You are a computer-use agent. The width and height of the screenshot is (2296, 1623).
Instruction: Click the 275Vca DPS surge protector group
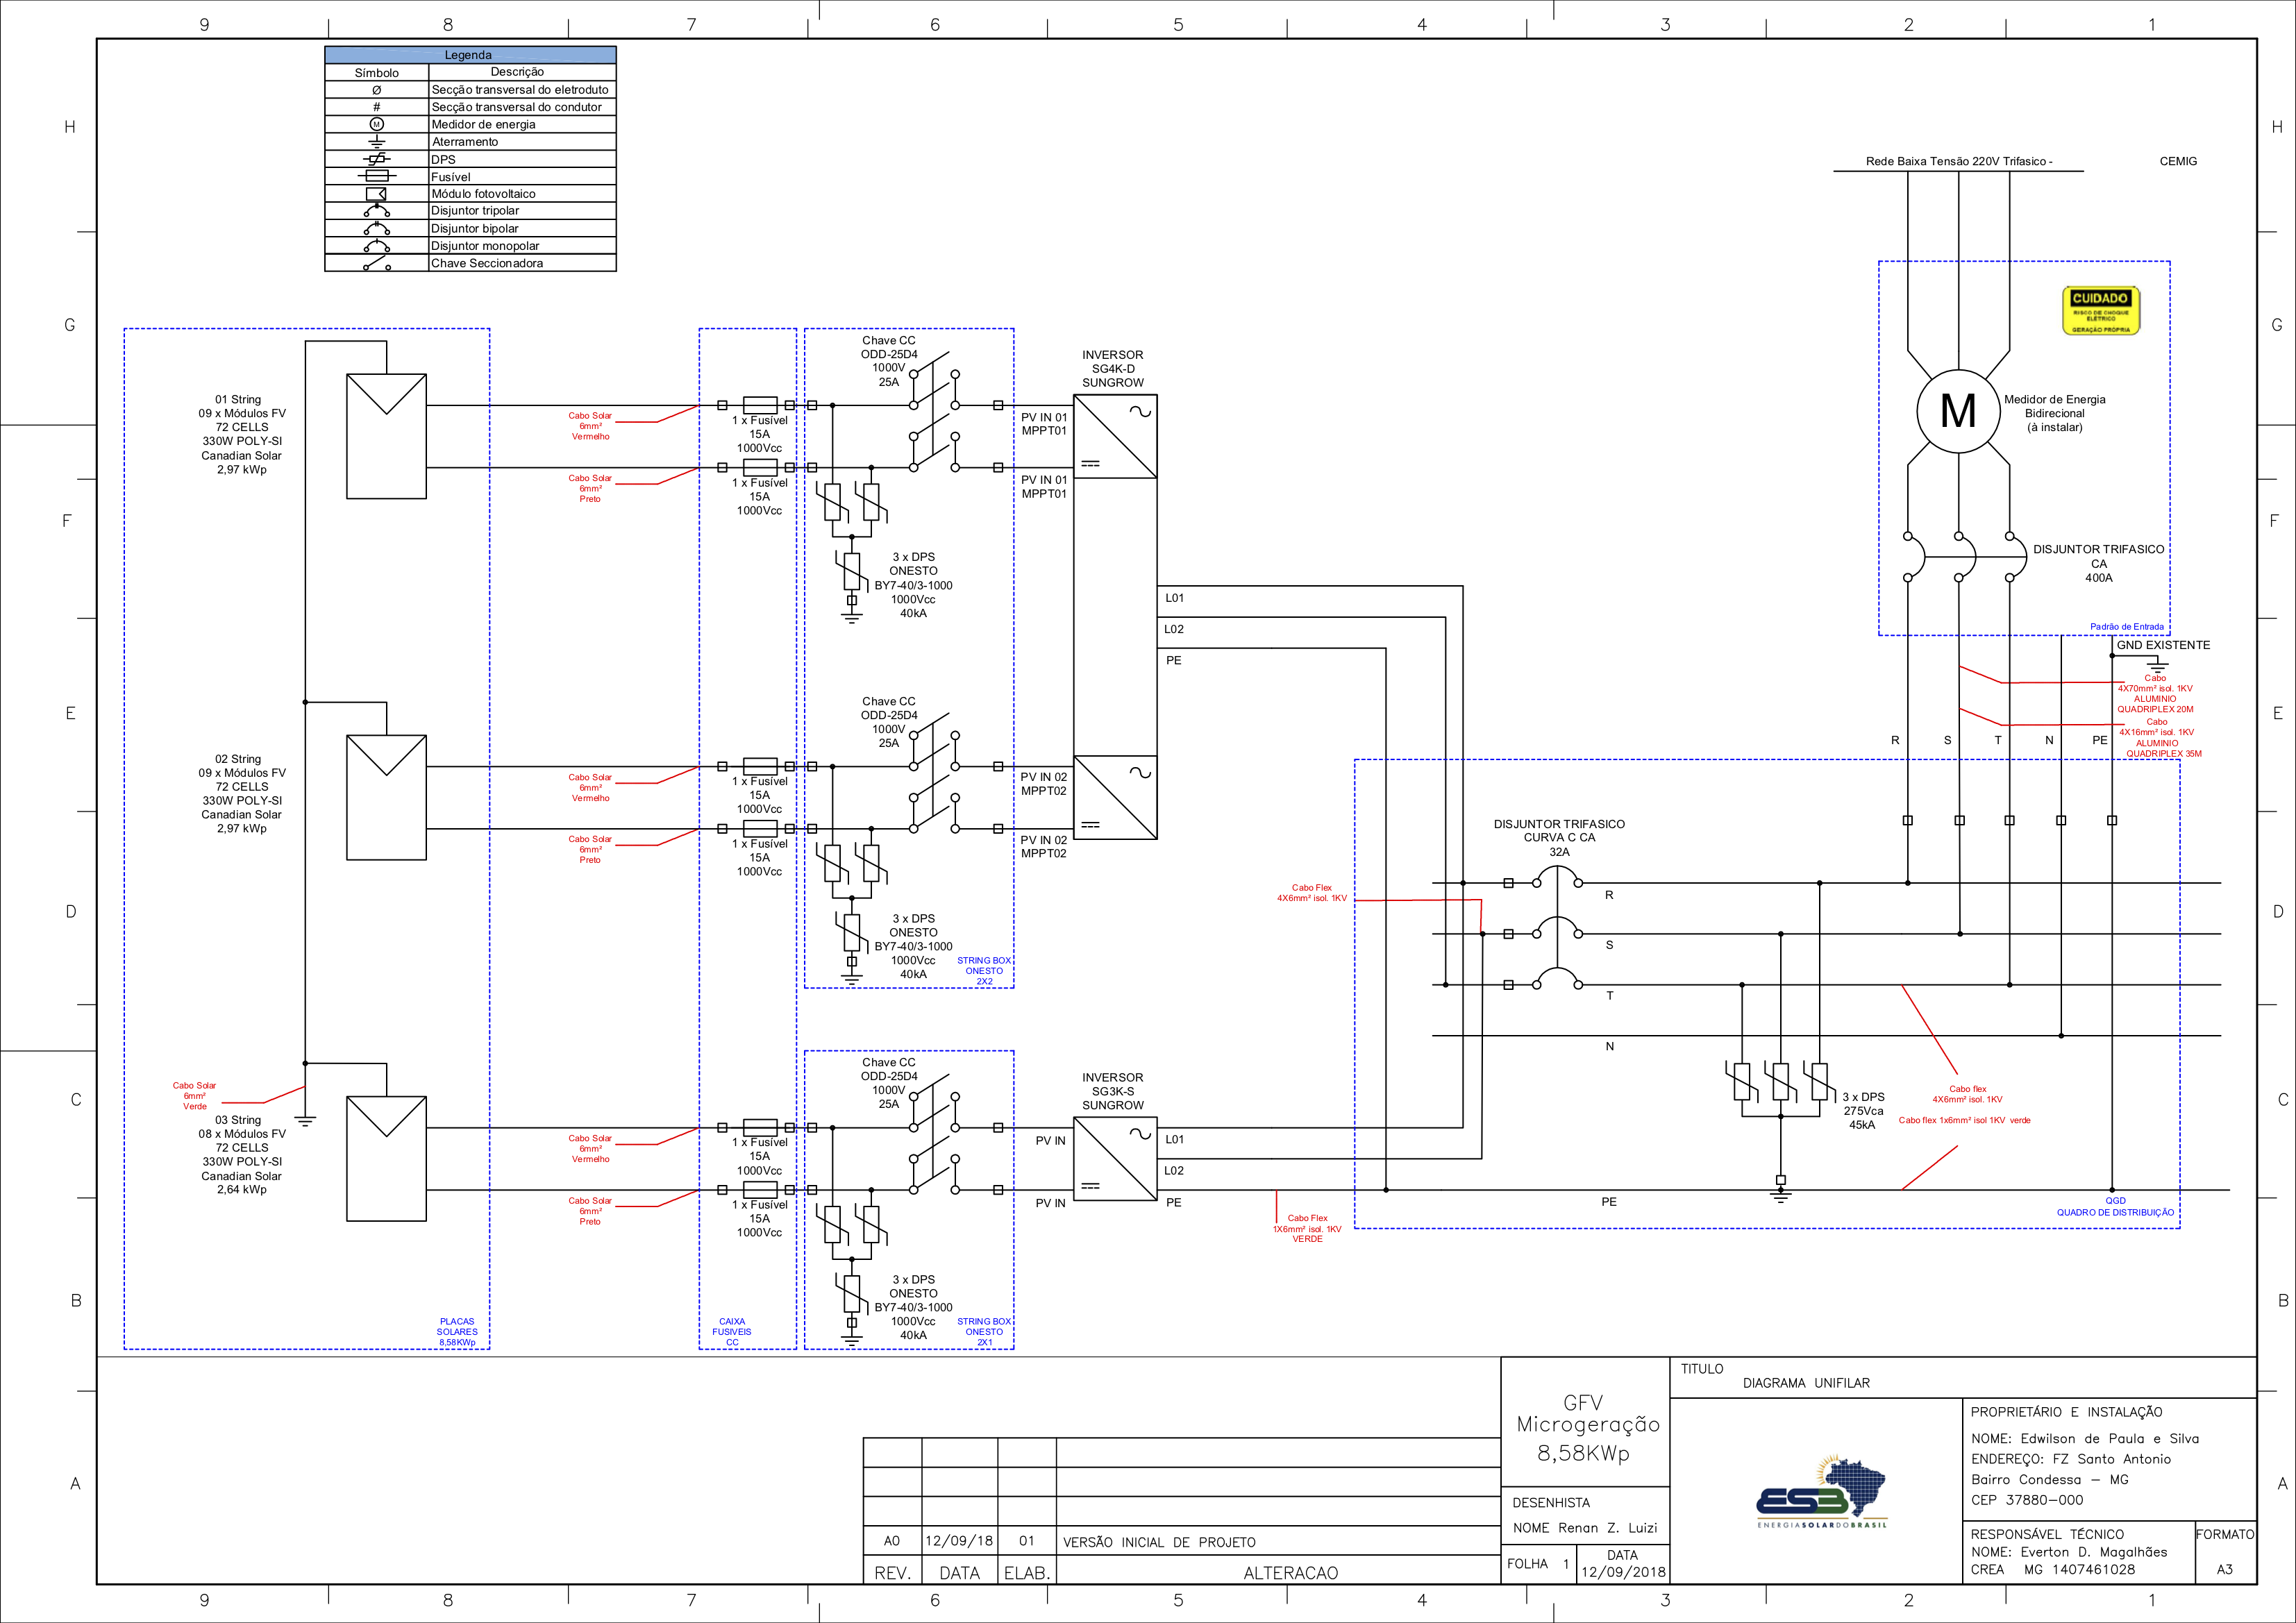pos(1780,1088)
